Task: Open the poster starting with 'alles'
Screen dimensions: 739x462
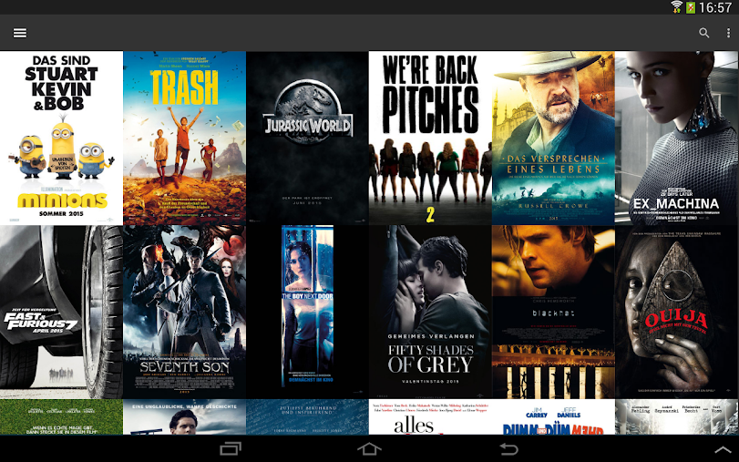Action: tap(430, 417)
